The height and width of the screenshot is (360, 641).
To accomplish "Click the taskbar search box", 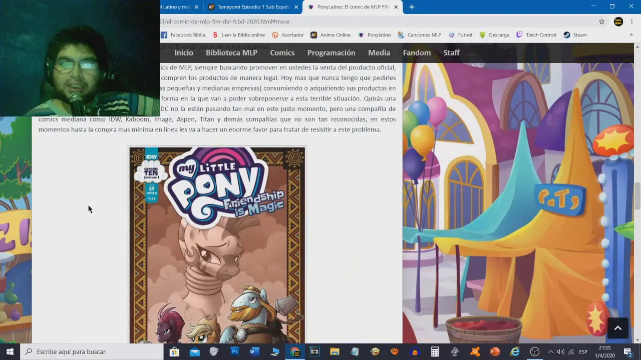I will click(x=92, y=351).
